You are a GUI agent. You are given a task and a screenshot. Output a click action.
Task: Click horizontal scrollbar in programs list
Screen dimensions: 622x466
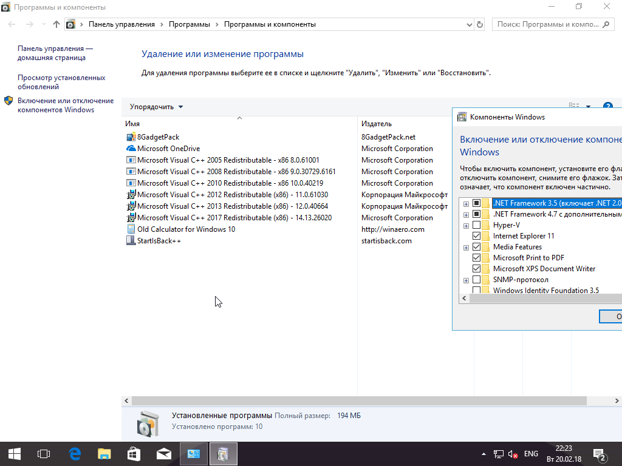359,401
